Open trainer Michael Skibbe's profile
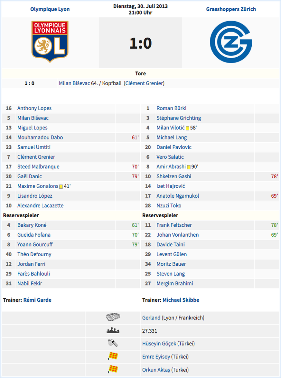 pyautogui.click(x=181, y=300)
